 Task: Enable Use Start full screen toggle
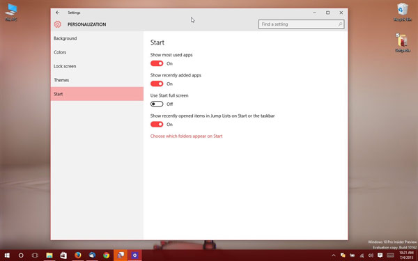157,104
